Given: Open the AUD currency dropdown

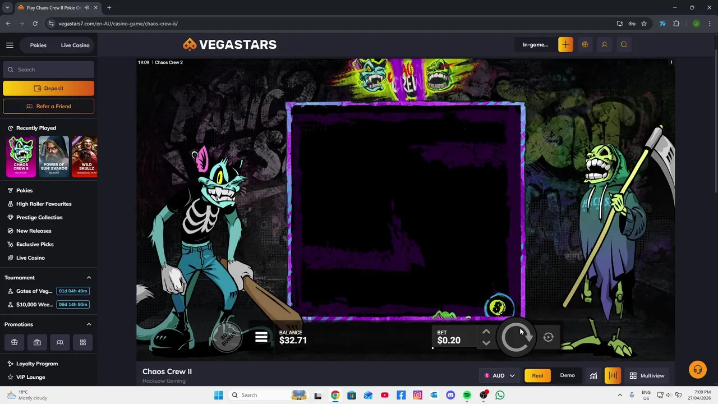Looking at the screenshot, I should point(499,375).
